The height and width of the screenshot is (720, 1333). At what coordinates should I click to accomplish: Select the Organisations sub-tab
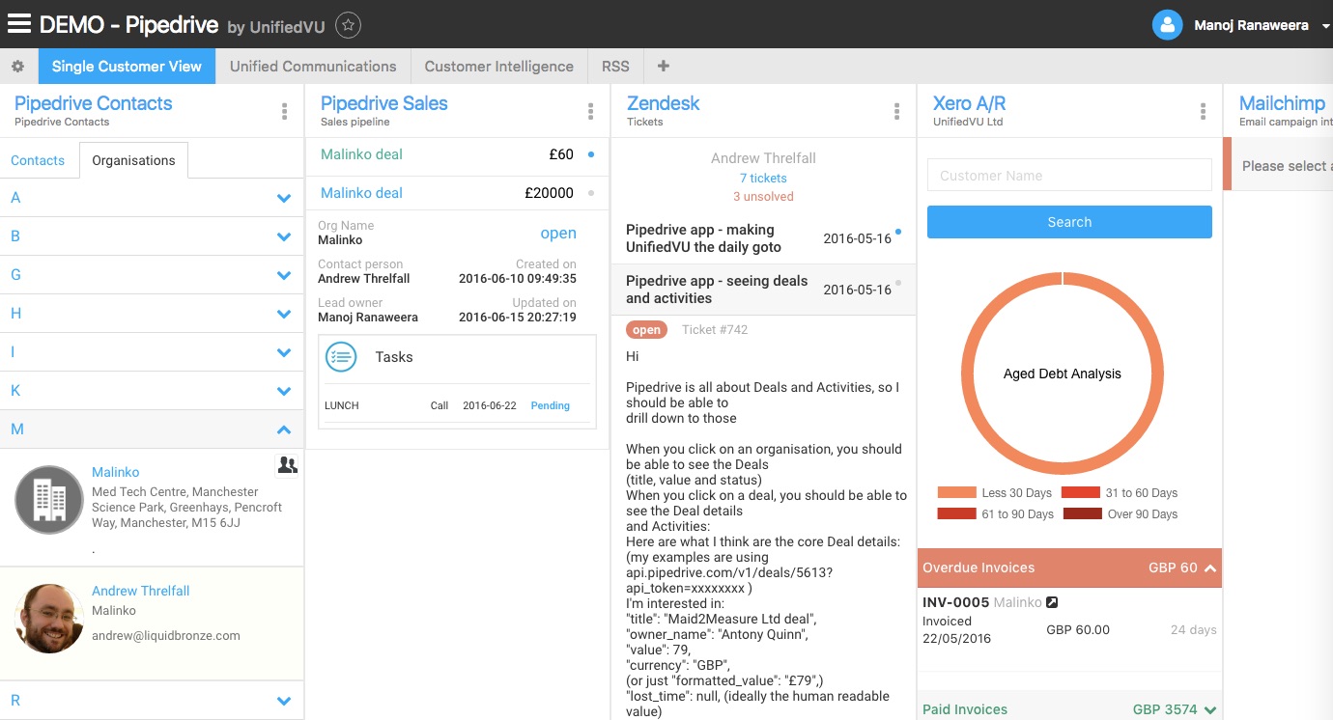[x=133, y=160]
